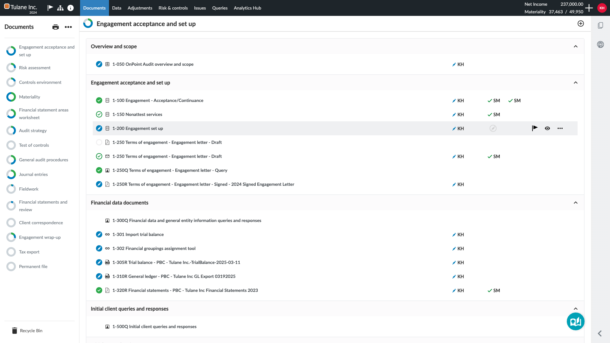Collapse the Overview and scope section
610x343 pixels.
(576, 46)
